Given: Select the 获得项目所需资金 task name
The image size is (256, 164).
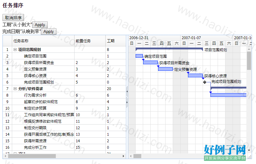Looking at the screenshot, I should click(39, 63).
